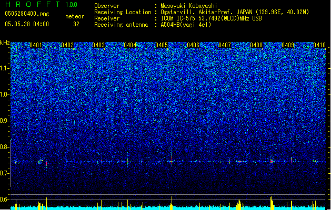The width and height of the screenshot is (331, 210).
Task: Click the elongated echo between 0407 and 0408
Action: coord(240,162)
